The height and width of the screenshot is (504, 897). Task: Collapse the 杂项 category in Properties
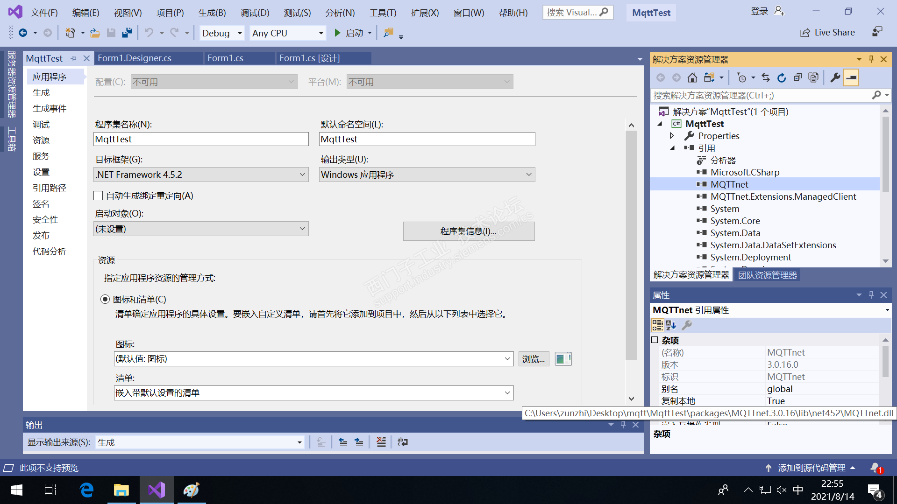point(655,340)
